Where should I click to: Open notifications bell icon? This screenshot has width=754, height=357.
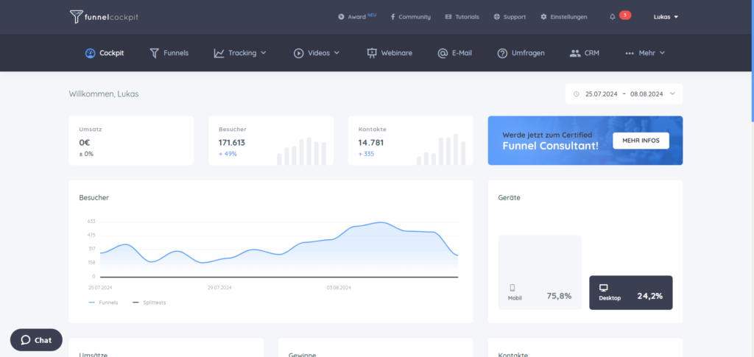[x=612, y=17]
